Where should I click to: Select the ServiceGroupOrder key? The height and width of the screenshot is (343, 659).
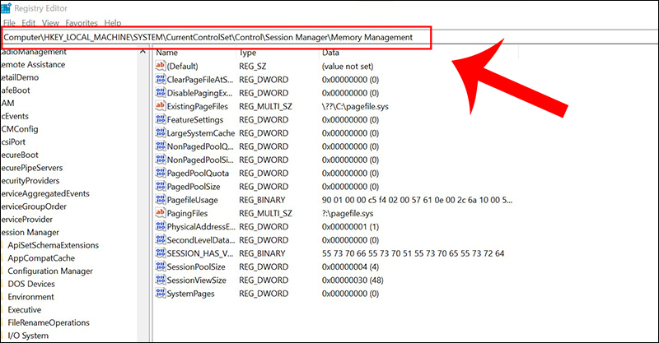click(x=34, y=207)
